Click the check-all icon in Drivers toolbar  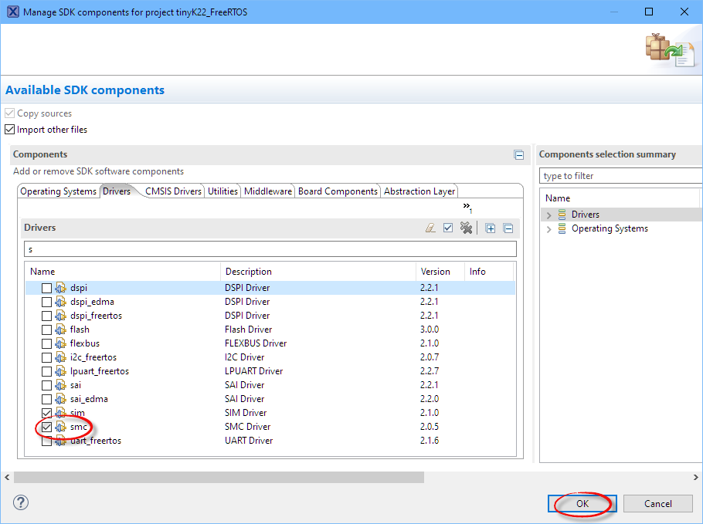point(448,228)
